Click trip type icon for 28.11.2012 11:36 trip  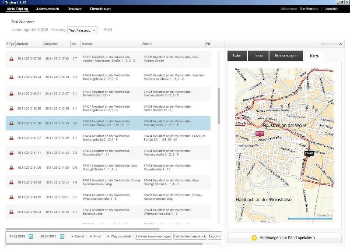pos(11,123)
